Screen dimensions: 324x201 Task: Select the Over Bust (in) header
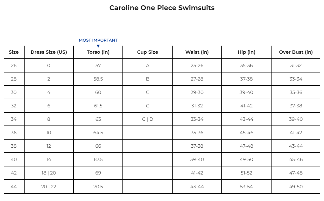[296, 52]
